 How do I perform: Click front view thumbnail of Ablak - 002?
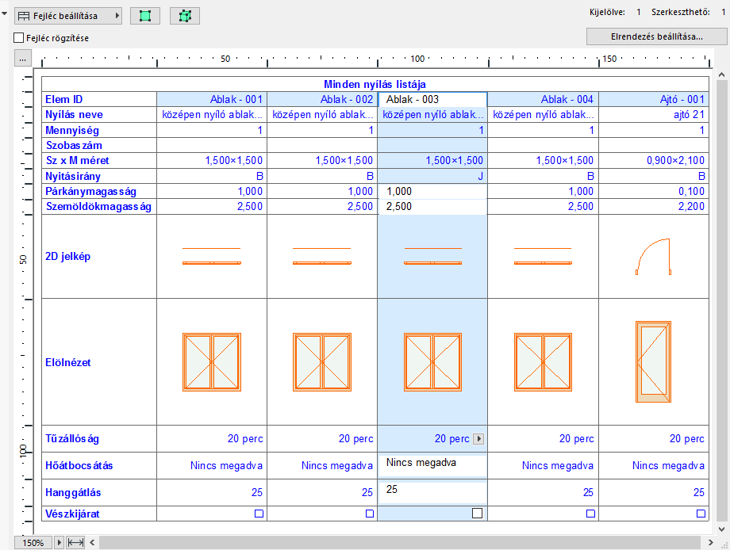[x=322, y=362]
